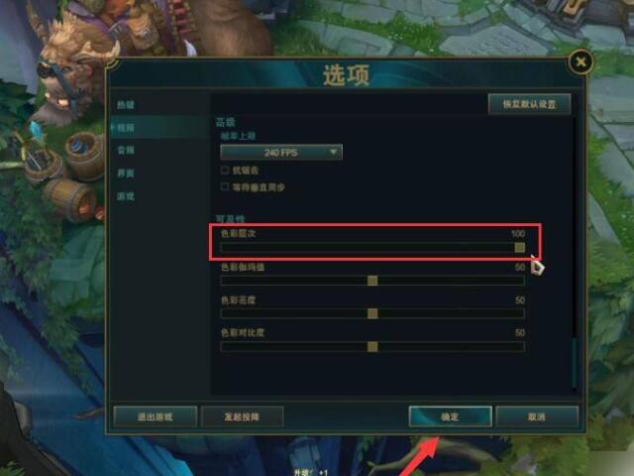The width and height of the screenshot is (634, 476).
Task: Select the 视频 video settings tab
Action: (x=126, y=128)
